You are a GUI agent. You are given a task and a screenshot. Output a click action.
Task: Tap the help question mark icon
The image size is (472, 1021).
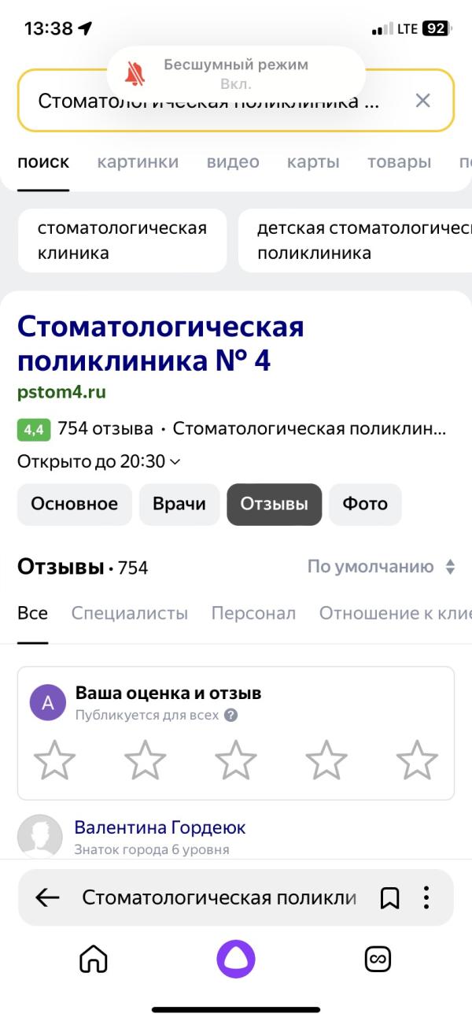[230, 716]
